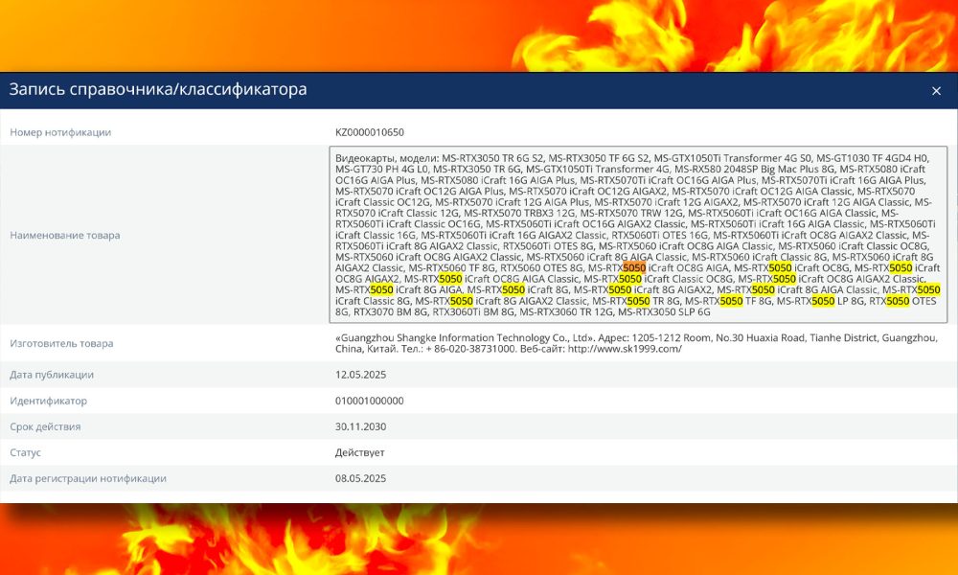The height and width of the screenshot is (575, 958).
Task: Click the Наименование товара label
Action: (65, 235)
